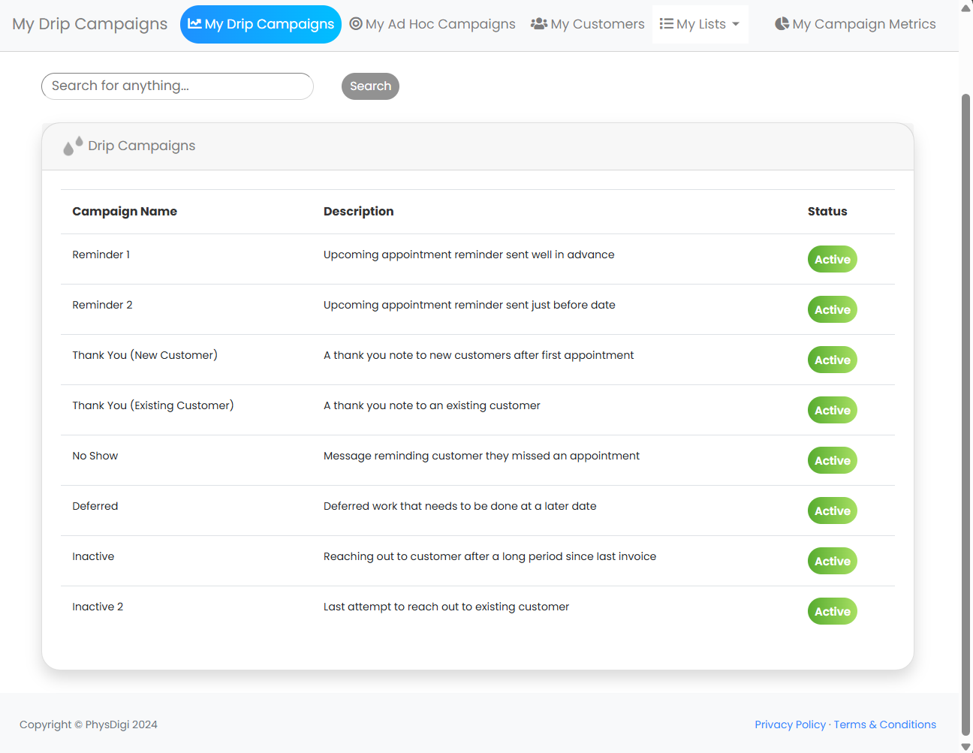The height and width of the screenshot is (753, 973).
Task: Click the list icon beside My Lists
Action: 667,23
